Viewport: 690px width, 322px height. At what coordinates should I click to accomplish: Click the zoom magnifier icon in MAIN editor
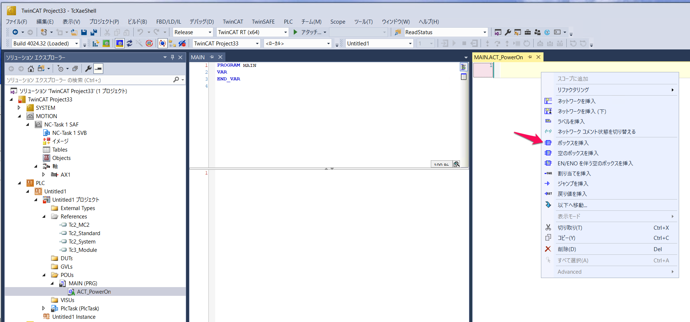pos(457,164)
